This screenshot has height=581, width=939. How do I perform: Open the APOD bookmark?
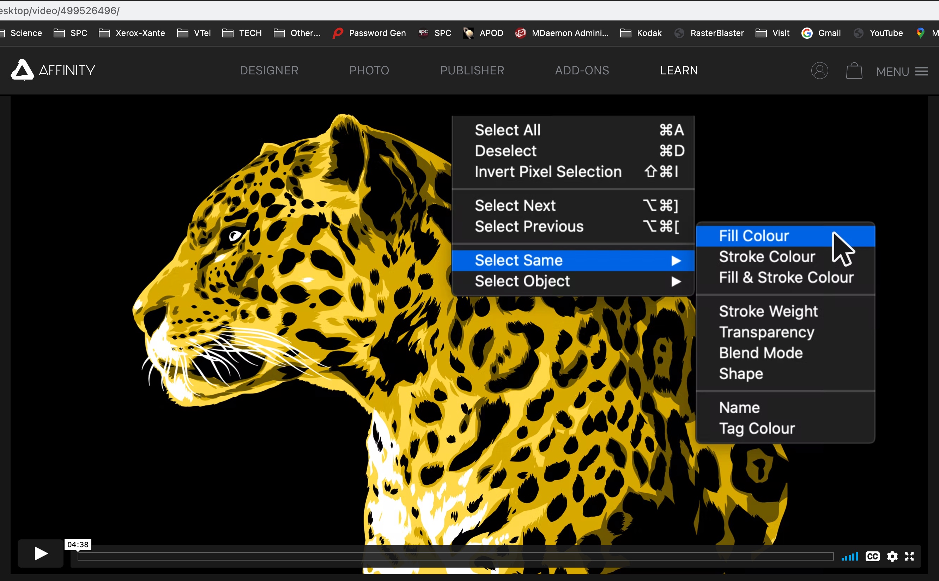coord(483,33)
